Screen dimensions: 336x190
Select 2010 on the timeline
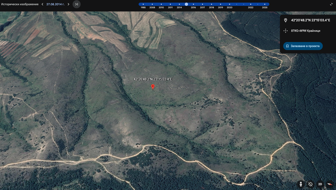(161, 4)
